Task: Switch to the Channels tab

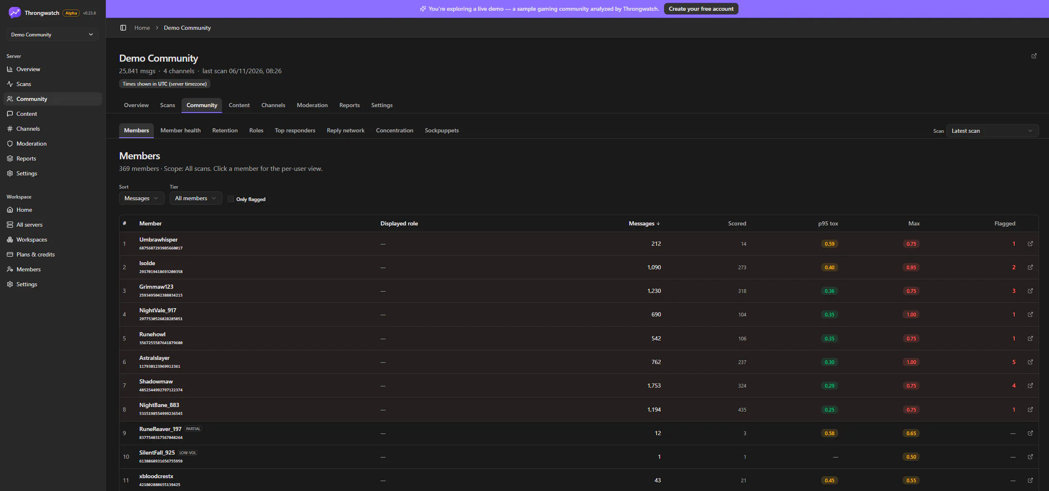Action: click(x=273, y=105)
